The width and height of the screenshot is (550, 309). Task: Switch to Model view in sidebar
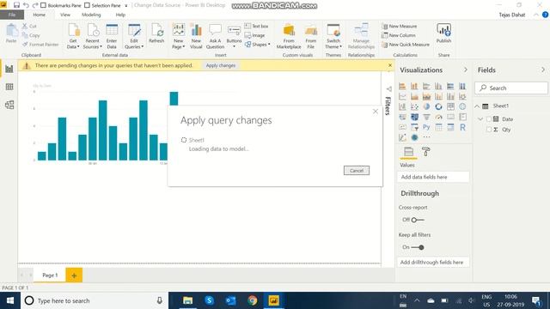9,105
